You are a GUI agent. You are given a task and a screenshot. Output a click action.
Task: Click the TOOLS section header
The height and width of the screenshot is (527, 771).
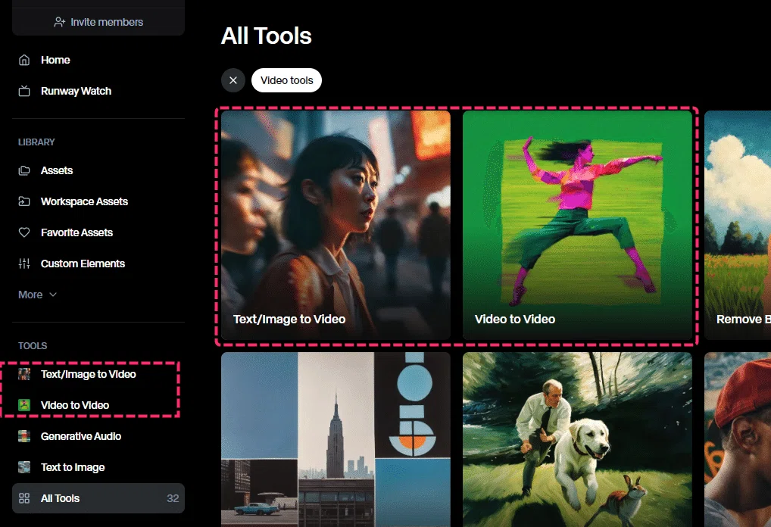click(33, 345)
